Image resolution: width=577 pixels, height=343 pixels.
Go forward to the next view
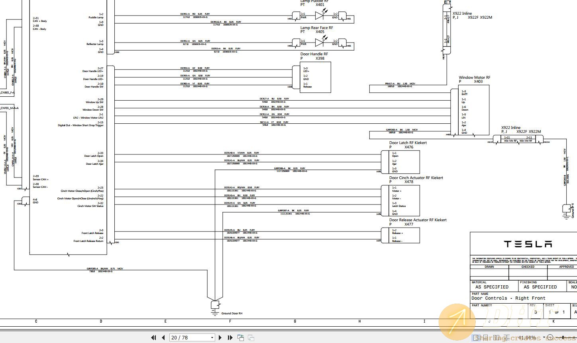pyautogui.click(x=251, y=337)
